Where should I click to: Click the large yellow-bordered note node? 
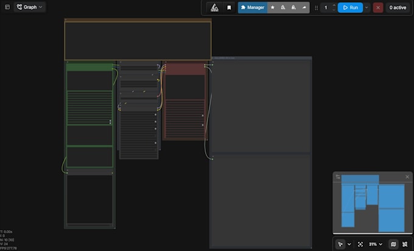[138, 40]
